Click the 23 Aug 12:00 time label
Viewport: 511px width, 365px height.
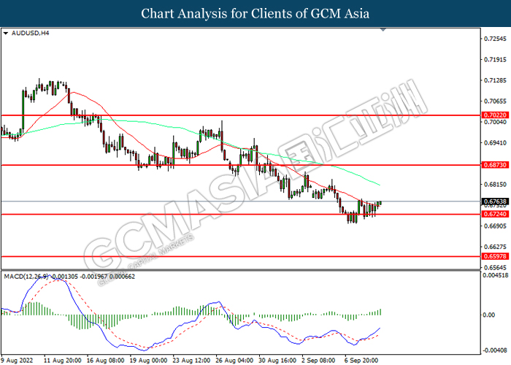(191, 360)
